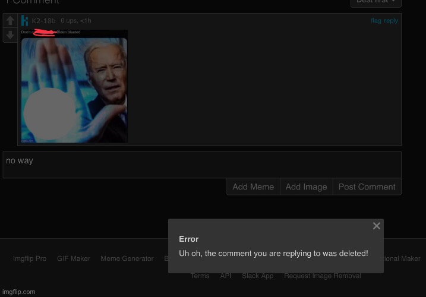Open the API footer link
The image size is (426, 297).
[226, 276]
